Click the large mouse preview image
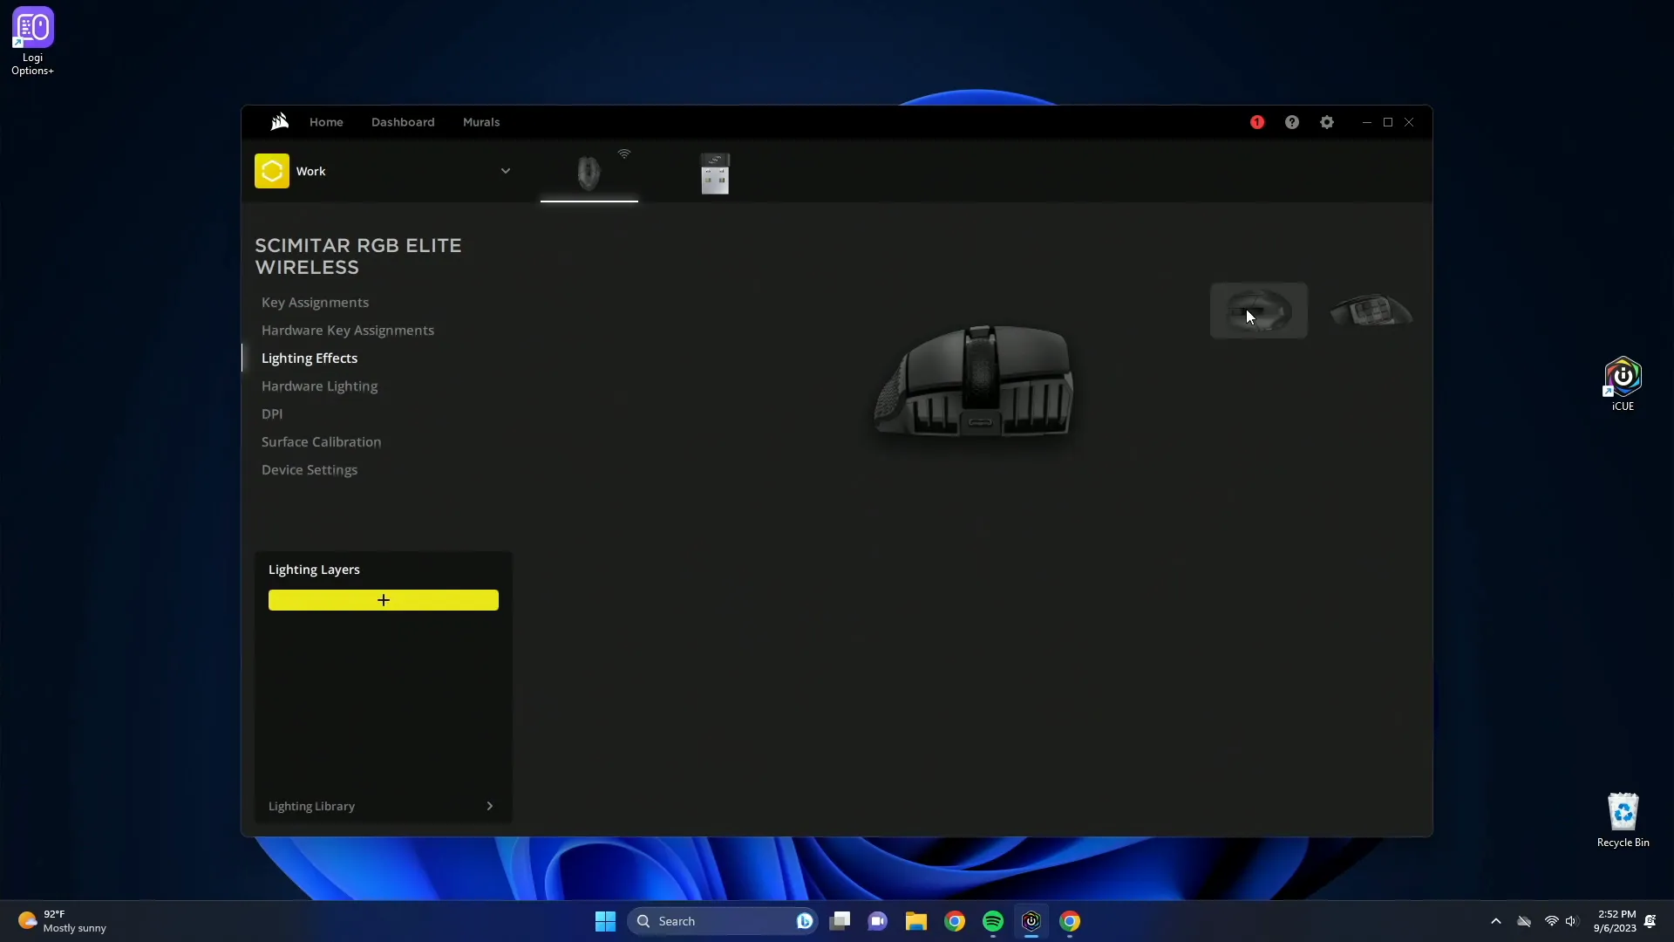The height and width of the screenshot is (942, 1674). [x=975, y=381]
